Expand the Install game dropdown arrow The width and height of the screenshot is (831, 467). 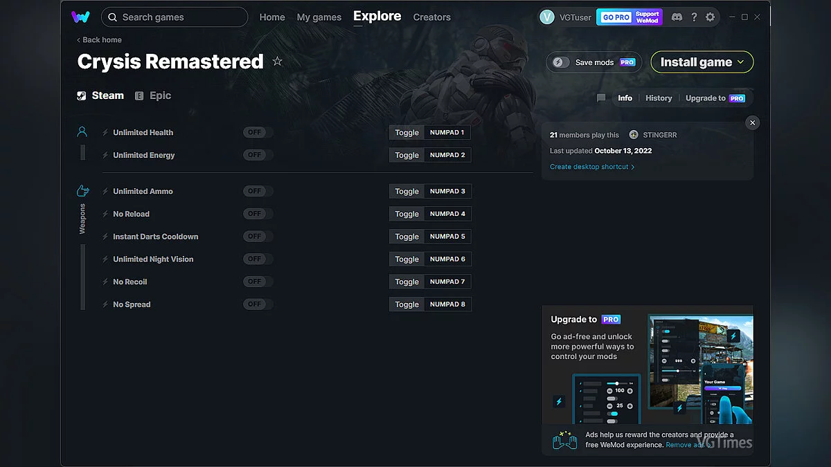741,62
